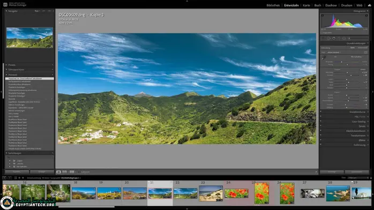The image size is (374, 210).
Task: Toggle the Gradationskurve panel switch
Action: 320,112
